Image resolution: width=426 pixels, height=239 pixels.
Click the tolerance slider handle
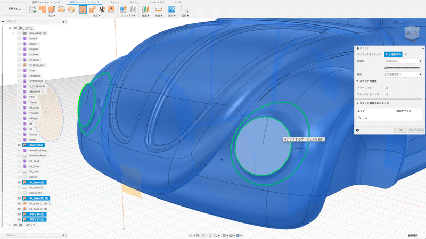click(386, 68)
